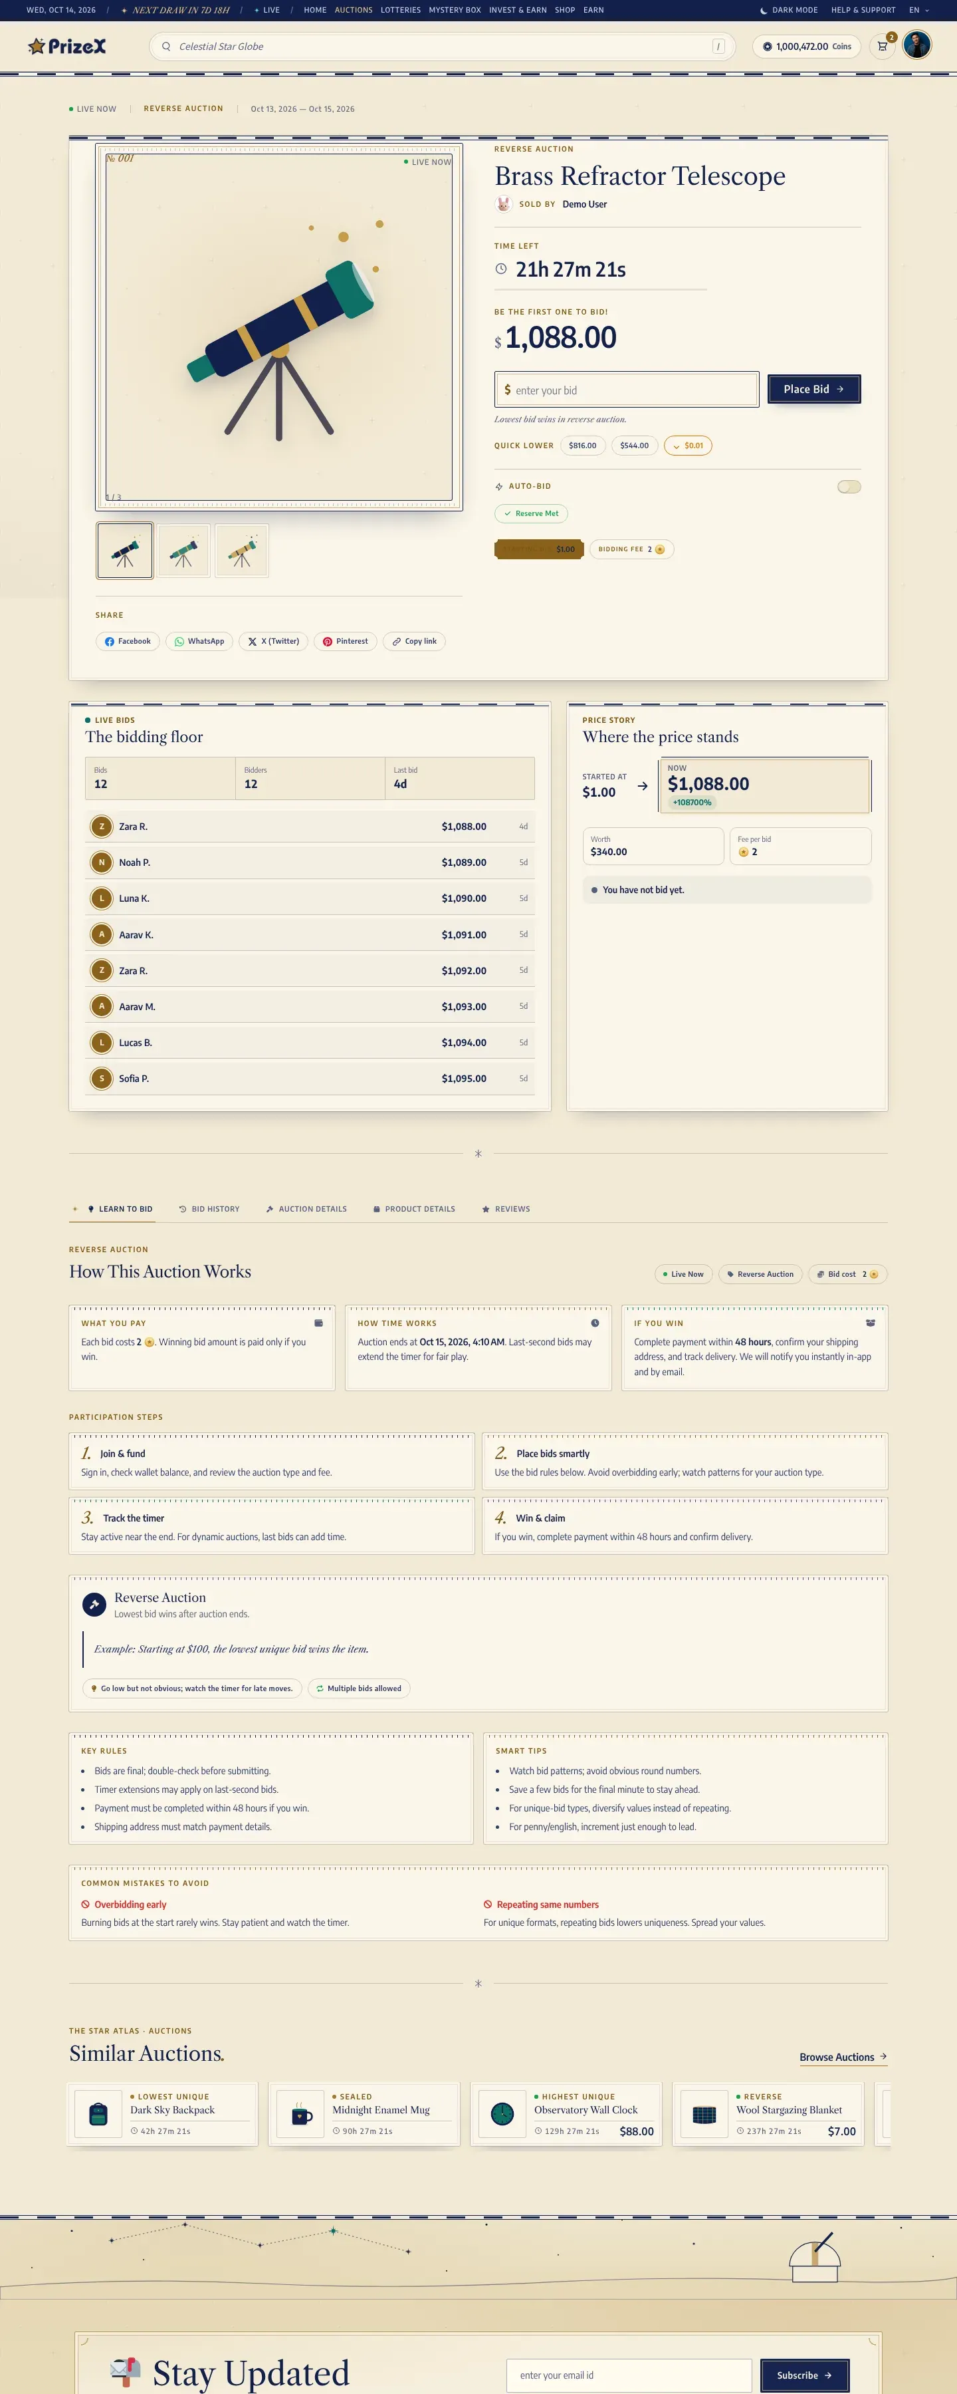Open Invest & Earn in navigation
The width and height of the screenshot is (957, 2394).
click(518, 10)
